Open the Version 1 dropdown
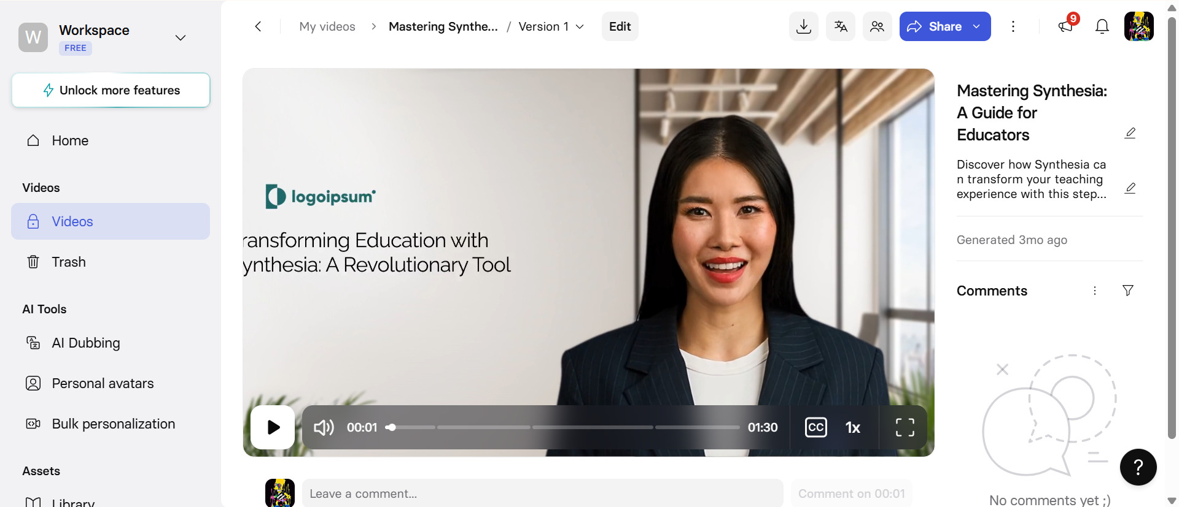 (551, 26)
